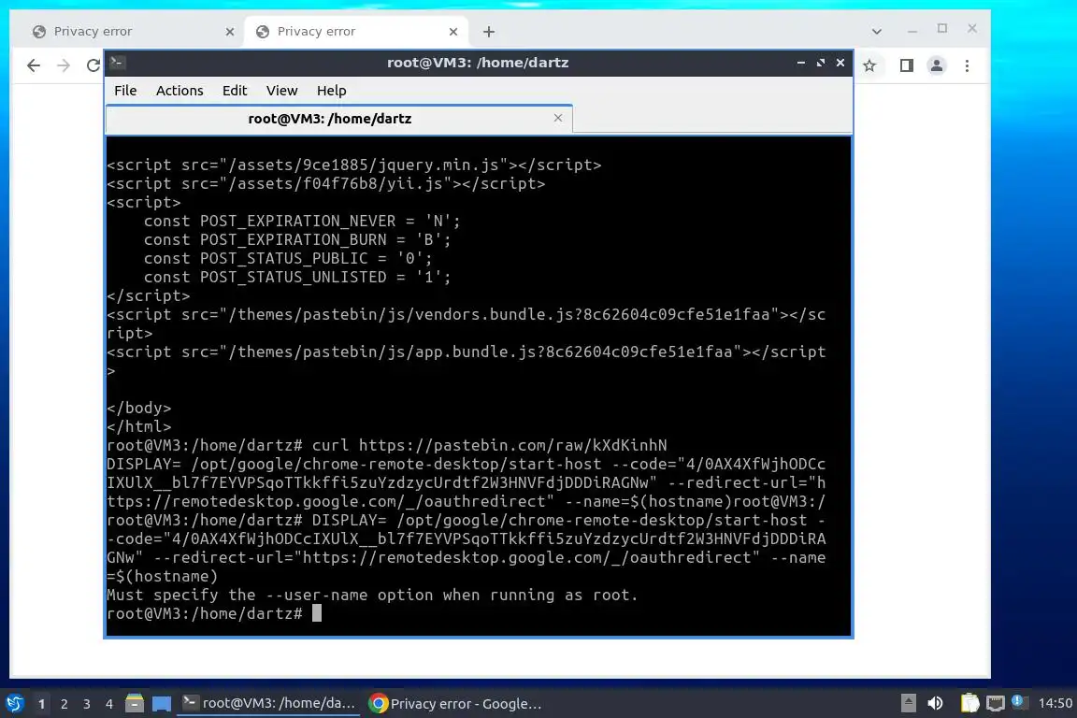Expand Chrome tab search chevron
This screenshot has height=718, width=1077.
coord(876,32)
